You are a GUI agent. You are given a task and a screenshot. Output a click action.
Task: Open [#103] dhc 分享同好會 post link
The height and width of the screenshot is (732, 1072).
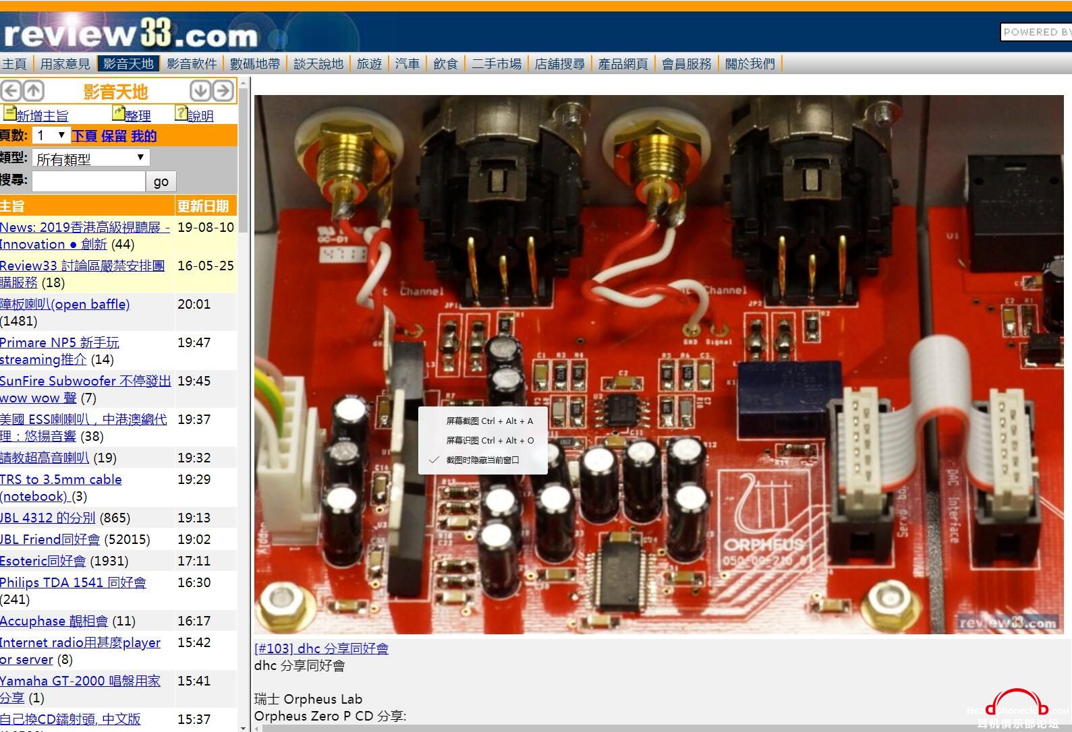(321, 648)
